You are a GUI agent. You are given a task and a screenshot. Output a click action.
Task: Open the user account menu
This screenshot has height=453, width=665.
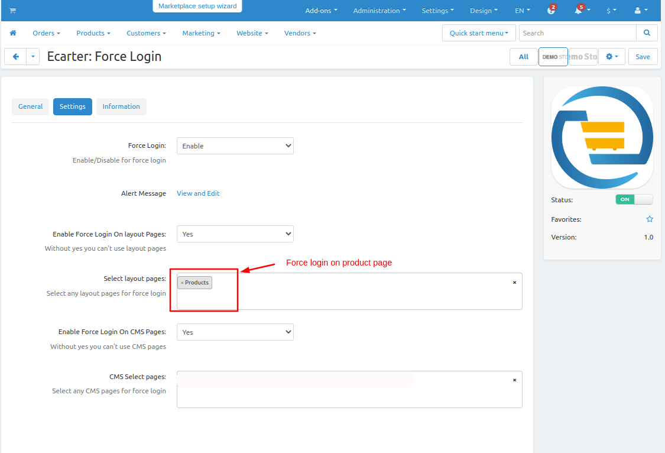coord(641,11)
